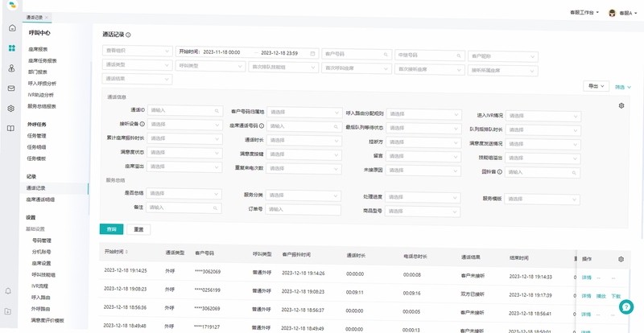644x333 pixels.
Task: Click the info icon beside 通话记录 title
Action: [x=128, y=35]
